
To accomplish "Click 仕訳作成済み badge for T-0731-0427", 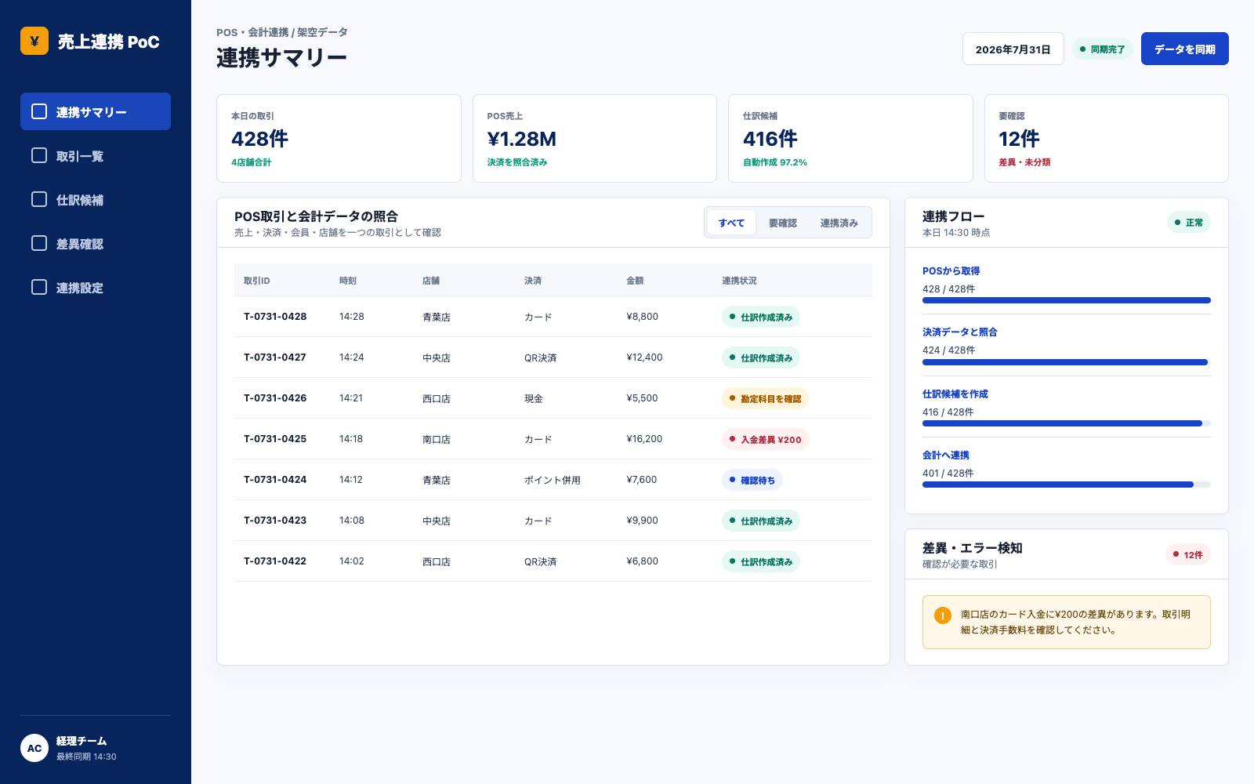I will click(761, 358).
